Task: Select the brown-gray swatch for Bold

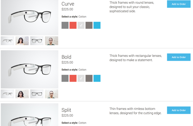Action: (89, 78)
